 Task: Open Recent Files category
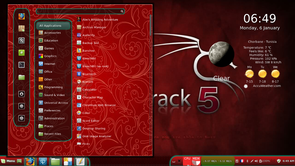pos(53,134)
